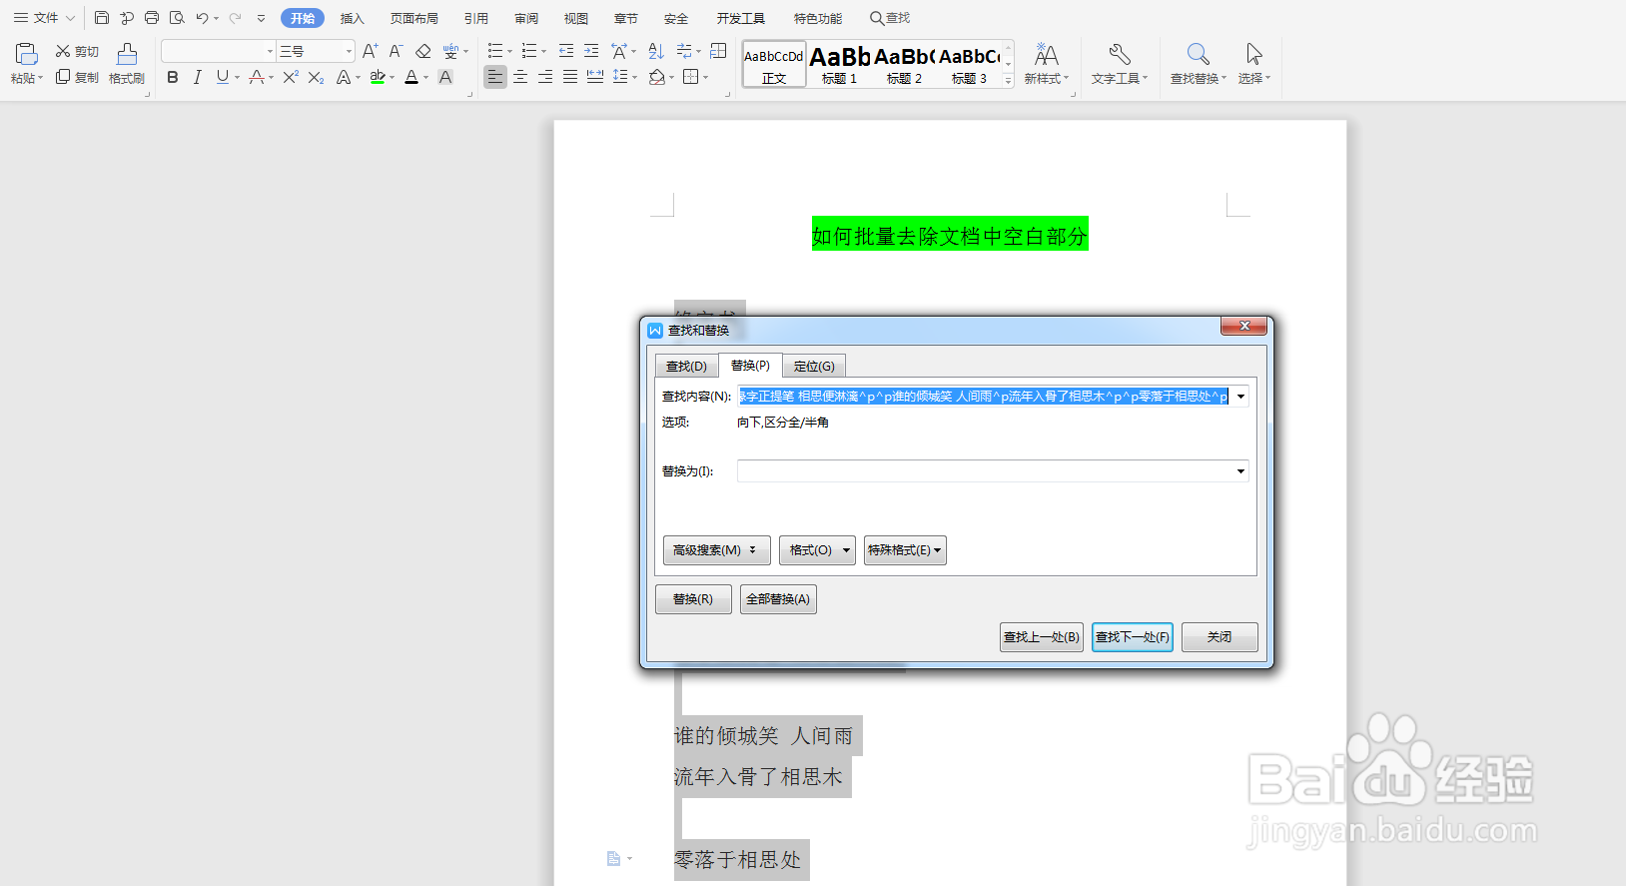1626x886 pixels.
Task: Click the Subscript X₂ icon
Action: [x=316, y=77]
